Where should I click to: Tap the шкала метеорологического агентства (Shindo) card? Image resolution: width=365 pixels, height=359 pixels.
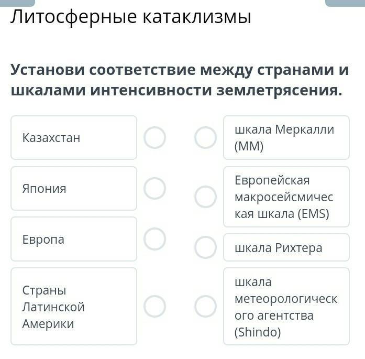tap(286, 306)
